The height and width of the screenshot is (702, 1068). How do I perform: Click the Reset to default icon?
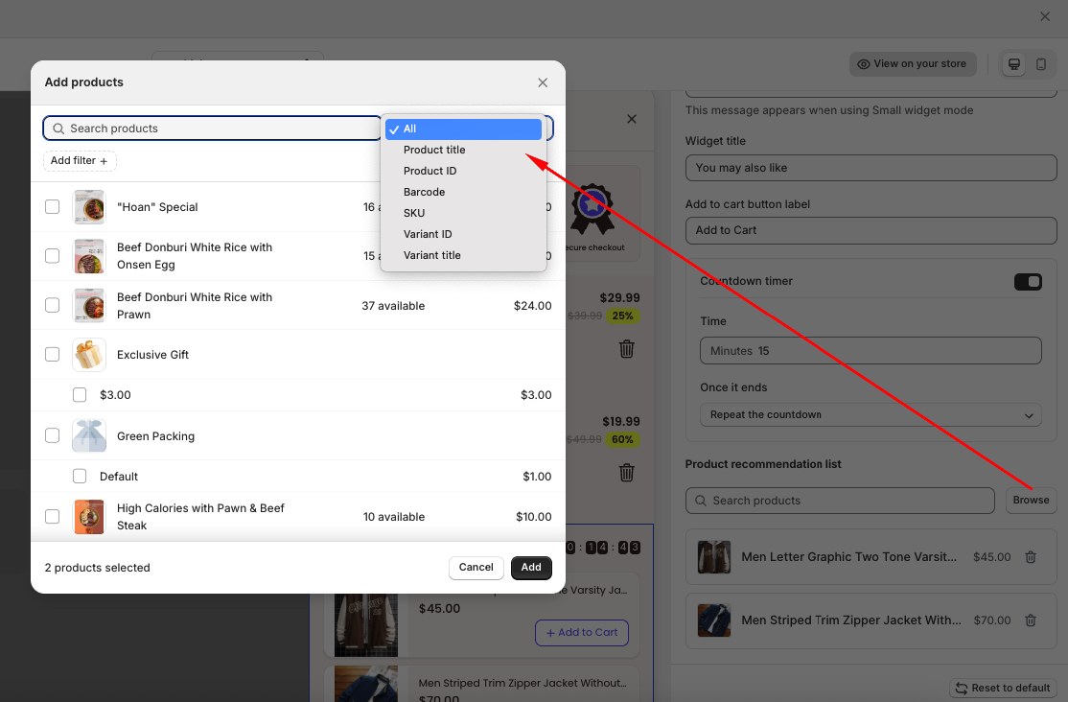click(961, 689)
